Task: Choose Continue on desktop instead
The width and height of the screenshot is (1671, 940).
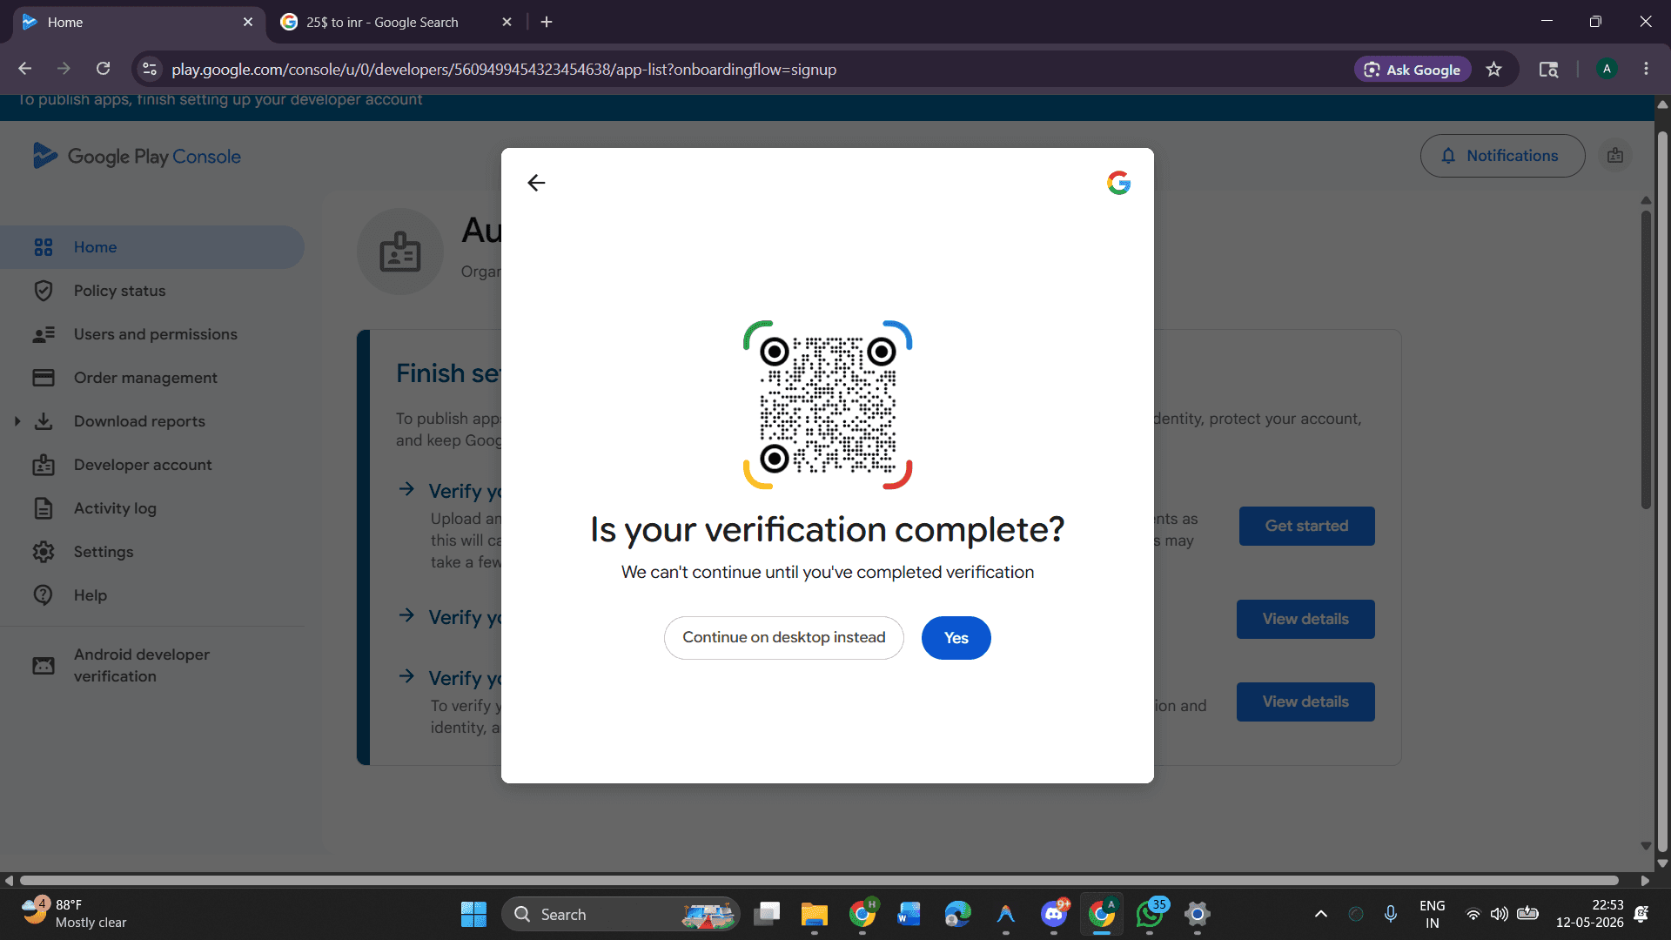Action: pyautogui.click(x=783, y=638)
